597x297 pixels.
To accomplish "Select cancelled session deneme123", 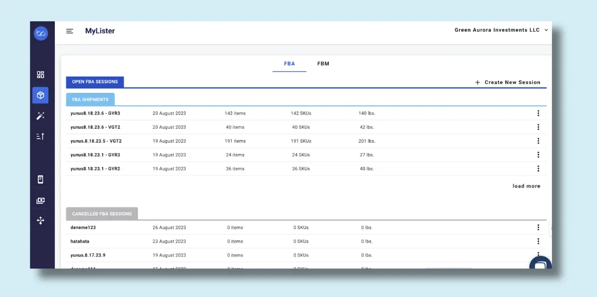I will point(83,228).
